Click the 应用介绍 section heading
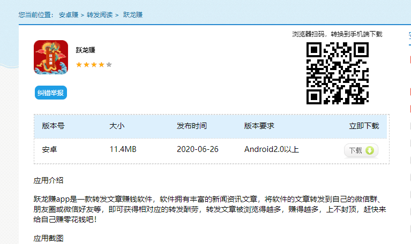The image size is (411, 244). 48,180
